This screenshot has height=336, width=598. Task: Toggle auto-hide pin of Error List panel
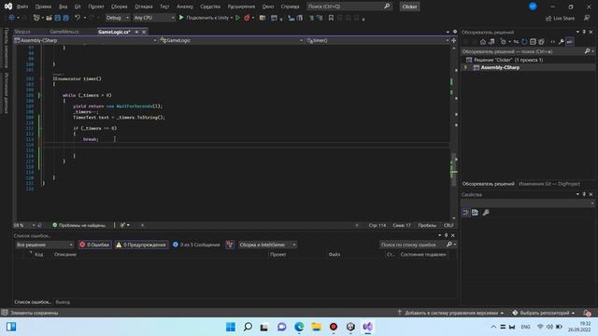coord(446,235)
